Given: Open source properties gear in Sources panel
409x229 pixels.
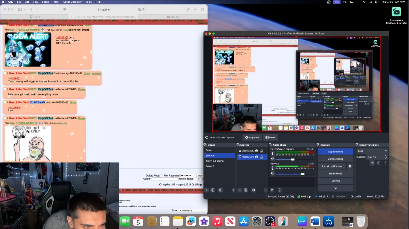Looking at the screenshot, I should point(254,190).
